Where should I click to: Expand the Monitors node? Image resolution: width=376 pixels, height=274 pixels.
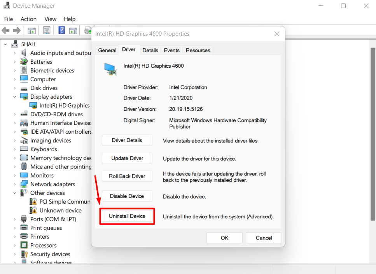15,175
